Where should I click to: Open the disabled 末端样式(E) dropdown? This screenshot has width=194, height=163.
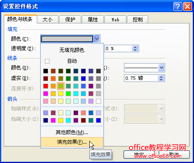[161, 109]
